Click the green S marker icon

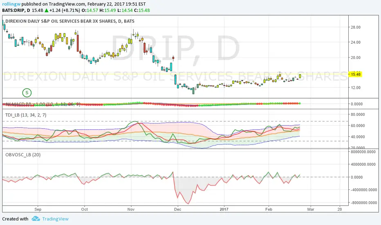tap(27, 92)
